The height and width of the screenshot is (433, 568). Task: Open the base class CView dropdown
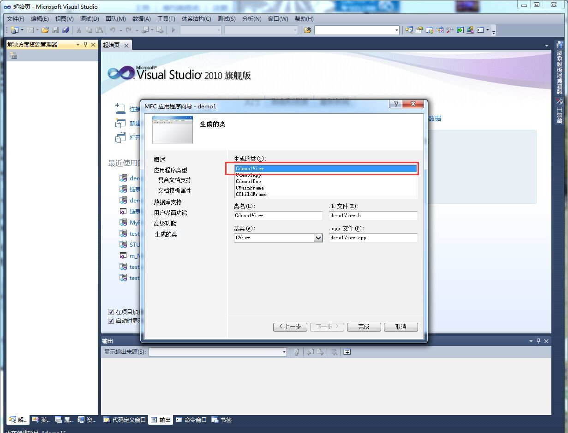(x=318, y=238)
